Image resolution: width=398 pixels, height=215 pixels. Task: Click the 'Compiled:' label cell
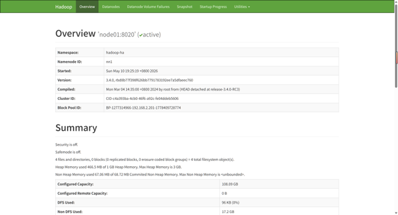click(80, 89)
